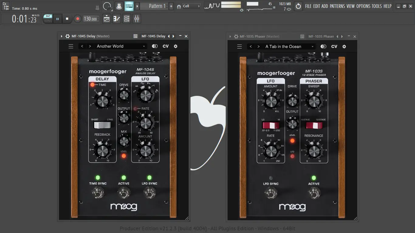The image size is (415, 233).
Task: Switch PAT/SONG playback mode
Action: (x=48, y=19)
